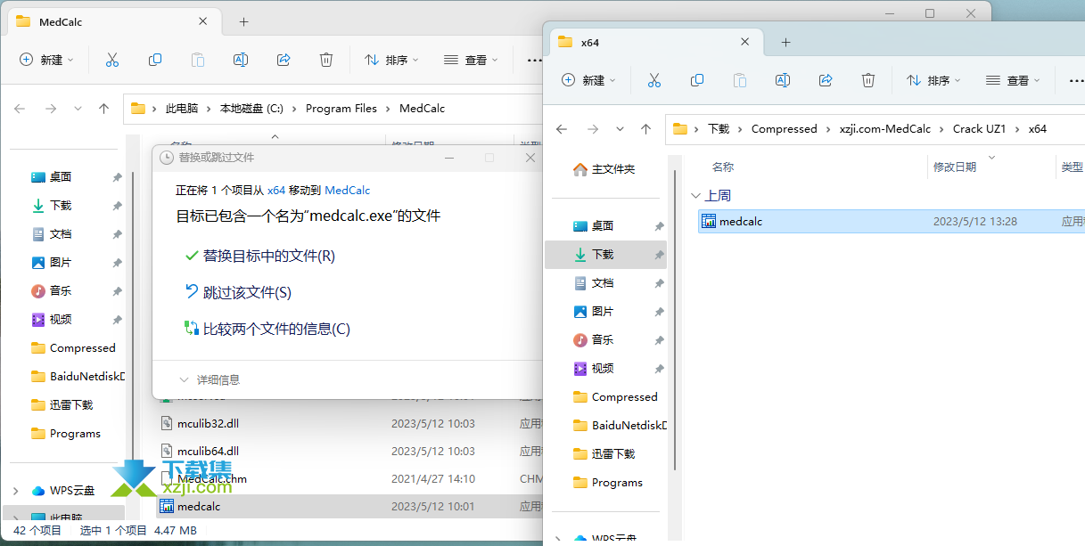This screenshot has width=1085, height=546.
Task: Go back in x64 window navigation
Action: click(562, 129)
